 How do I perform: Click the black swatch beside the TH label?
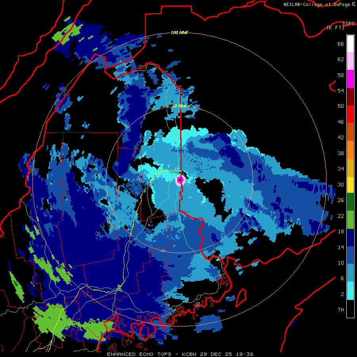[x=350, y=309]
